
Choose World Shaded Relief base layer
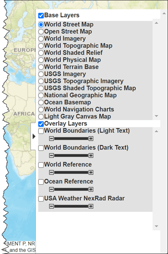pyautogui.click(x=41, y=53)
